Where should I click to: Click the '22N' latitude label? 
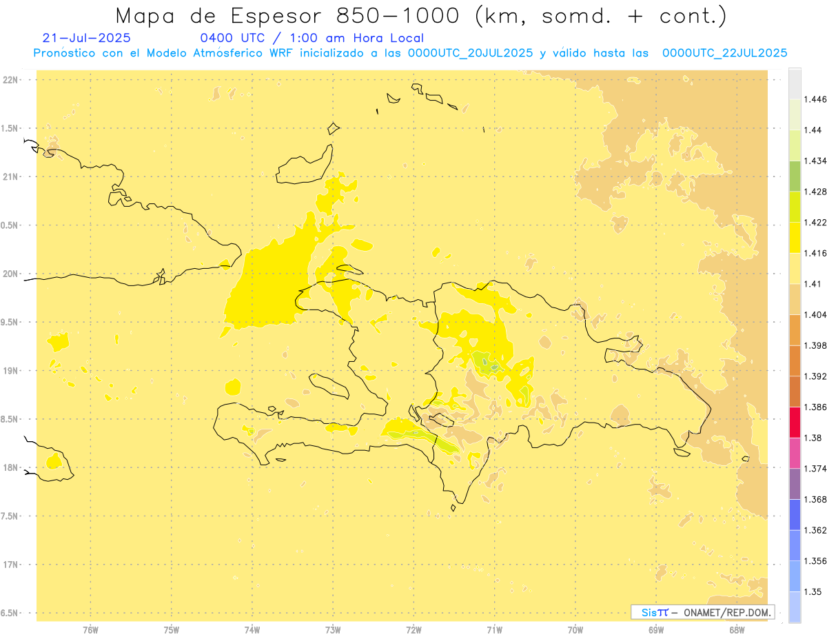click(x=10, y=80)
